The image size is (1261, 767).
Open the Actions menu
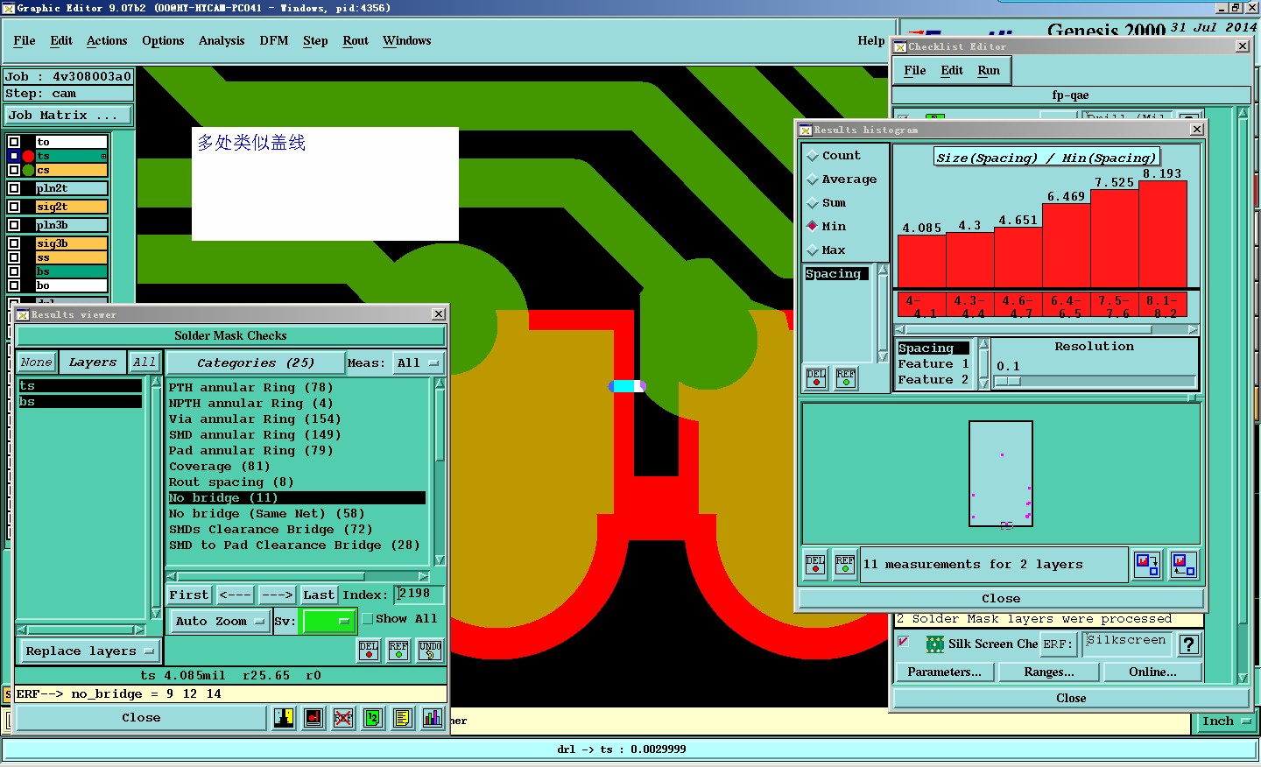pyautogui.click(x=107, y=41)
